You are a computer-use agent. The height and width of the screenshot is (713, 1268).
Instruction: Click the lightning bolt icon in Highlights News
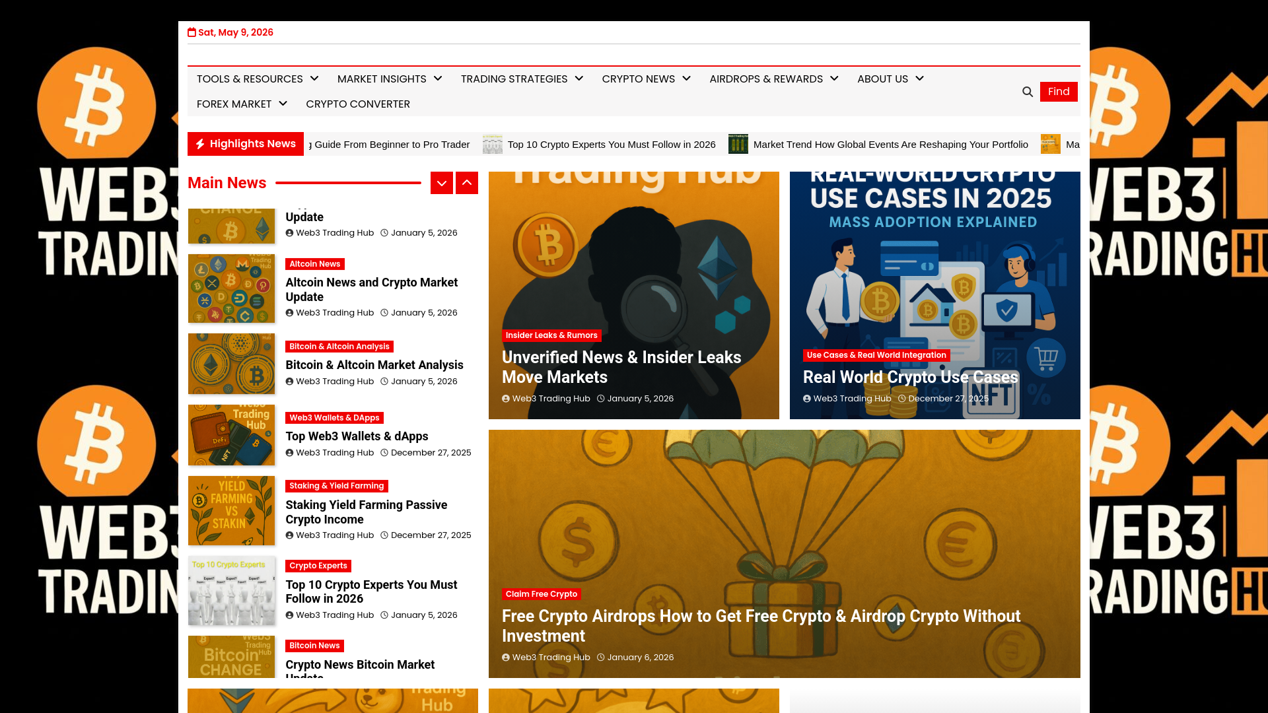pyautogui.click(x=200, y=144)
